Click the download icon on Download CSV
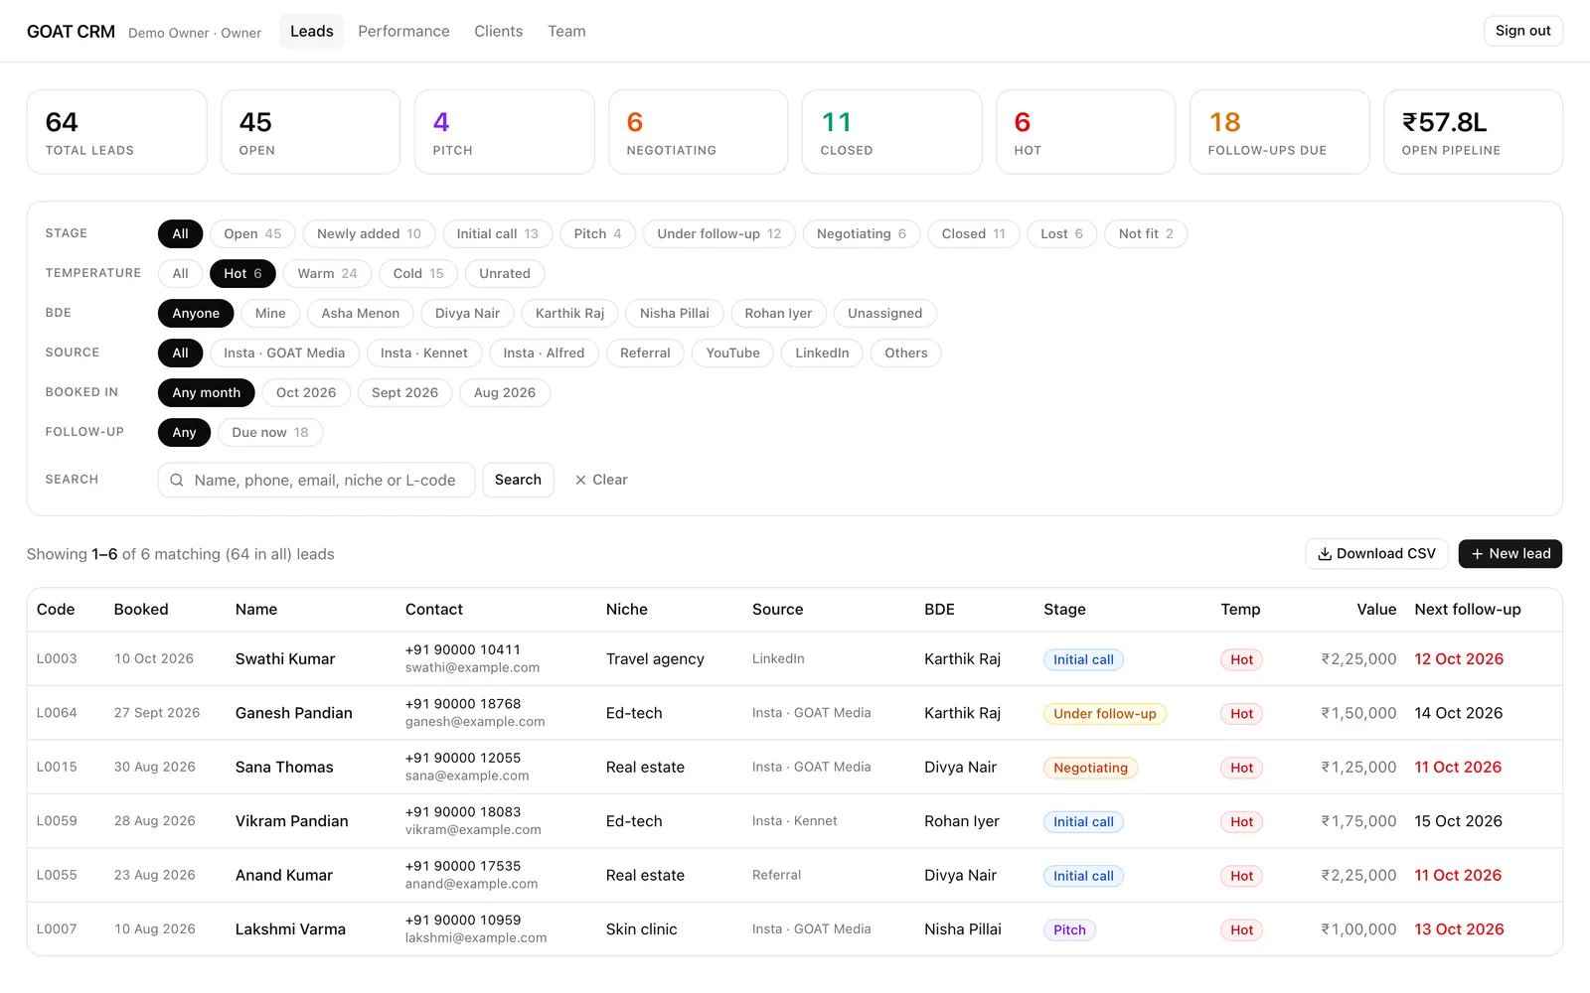Viewport: 1590px width, 993px height. point(1325,554)
